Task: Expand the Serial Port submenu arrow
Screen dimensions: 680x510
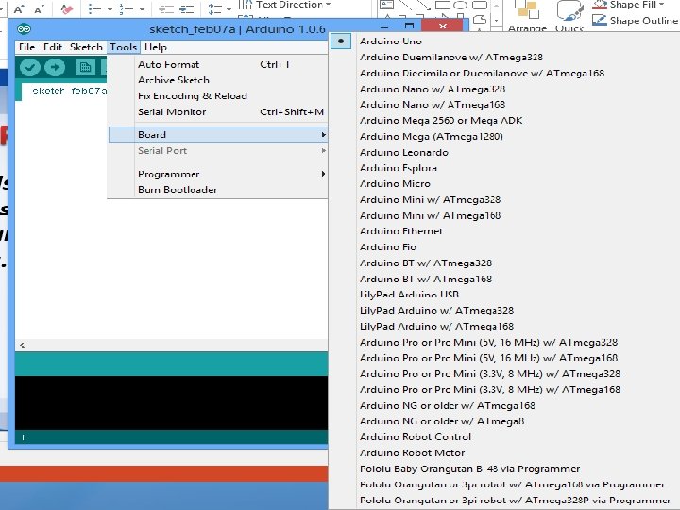Action: (x=324, y=151)
